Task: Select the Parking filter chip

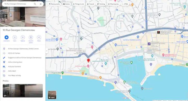Action: pos(101,4)
